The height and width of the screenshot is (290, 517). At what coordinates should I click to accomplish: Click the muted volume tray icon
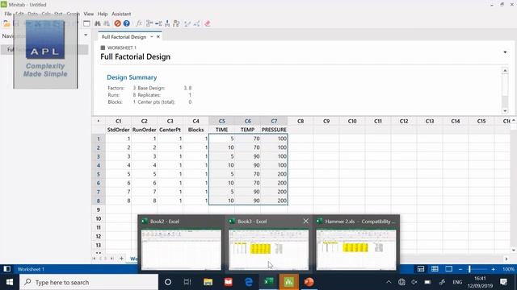tap(414, 282)
